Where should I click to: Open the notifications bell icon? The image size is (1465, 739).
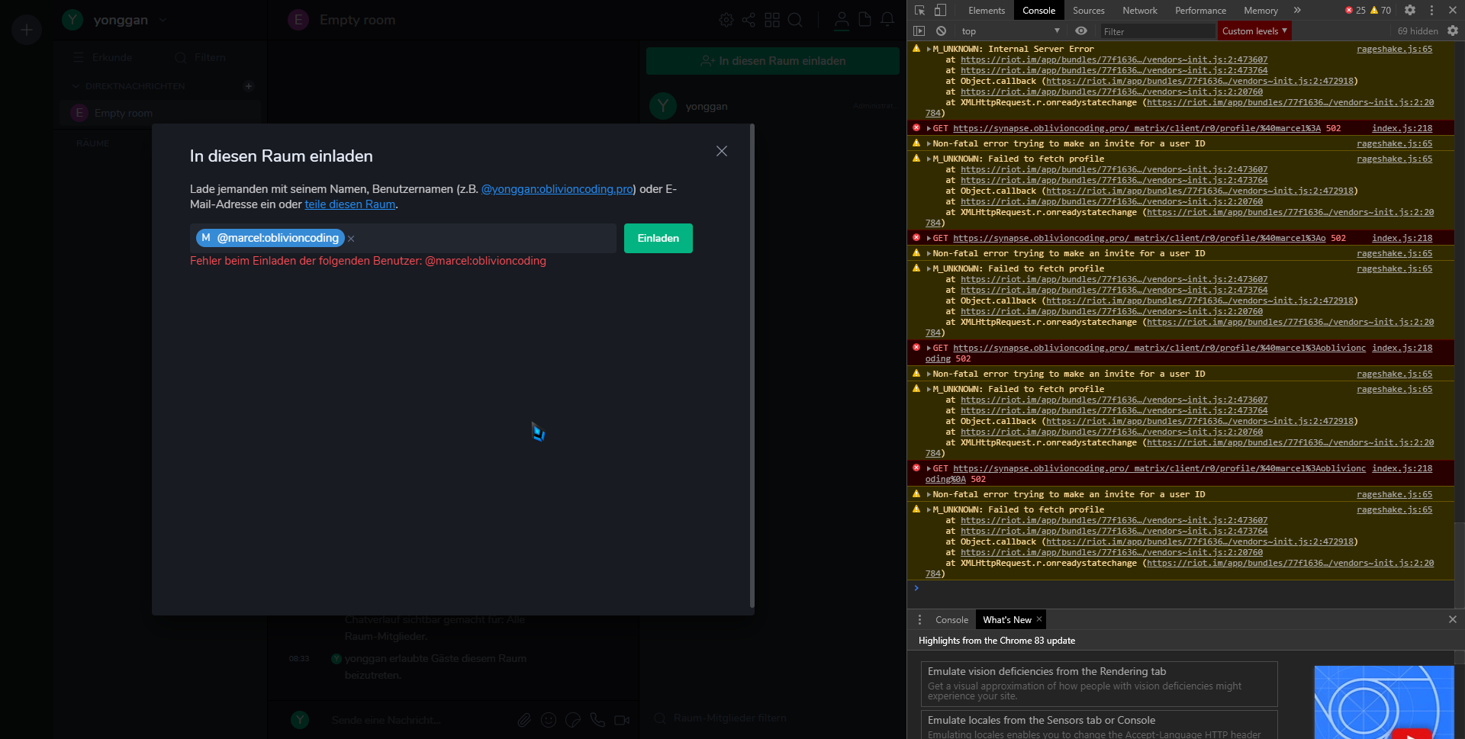click(x=887, y=20)
